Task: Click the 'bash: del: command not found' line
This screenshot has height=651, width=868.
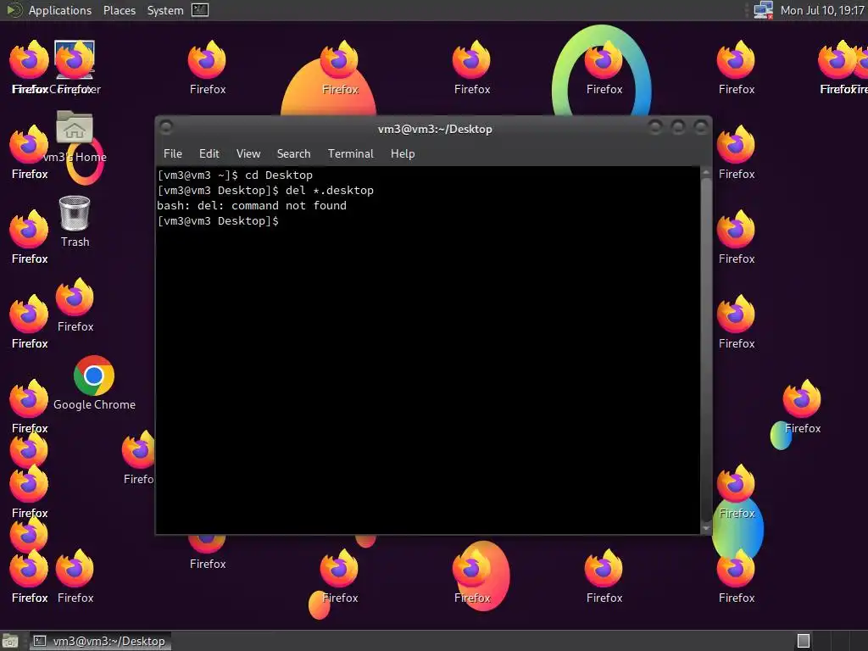Action: pyautogui.click(x=252, y=205)
